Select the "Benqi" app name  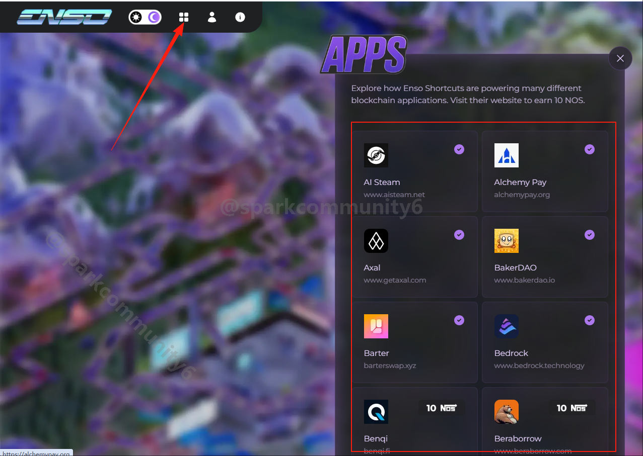(x=376, y=438)
